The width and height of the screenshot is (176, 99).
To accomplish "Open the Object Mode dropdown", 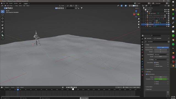I will tap(9, 5).
